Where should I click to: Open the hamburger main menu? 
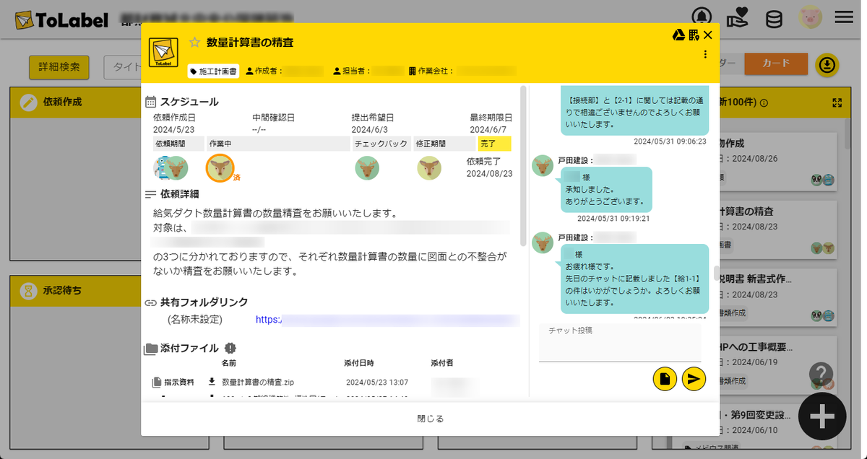(x=844, y=17)
